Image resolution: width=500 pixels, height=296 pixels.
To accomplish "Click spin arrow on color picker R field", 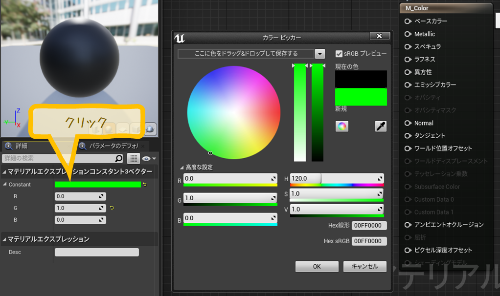I will tap(273, 179).
